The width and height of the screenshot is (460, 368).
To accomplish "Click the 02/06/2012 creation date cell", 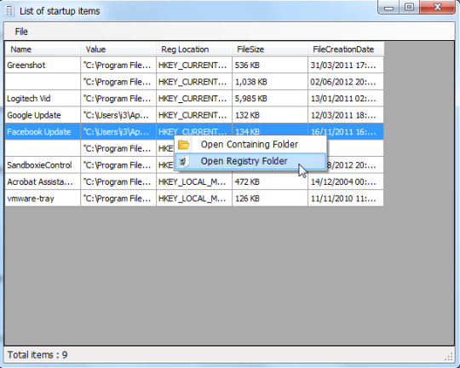I will click(346, 82).
